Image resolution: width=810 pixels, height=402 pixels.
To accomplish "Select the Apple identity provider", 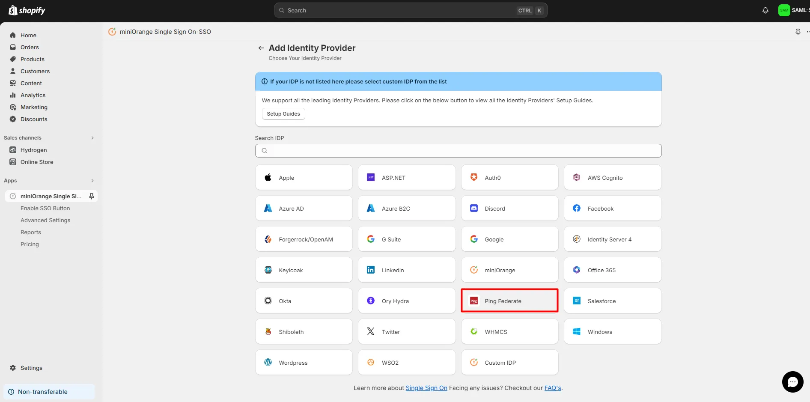I will click(304, 178).
